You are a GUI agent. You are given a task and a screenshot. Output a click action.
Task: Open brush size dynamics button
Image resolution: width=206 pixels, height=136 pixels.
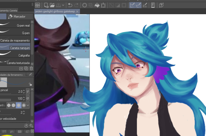click(28, 91)
